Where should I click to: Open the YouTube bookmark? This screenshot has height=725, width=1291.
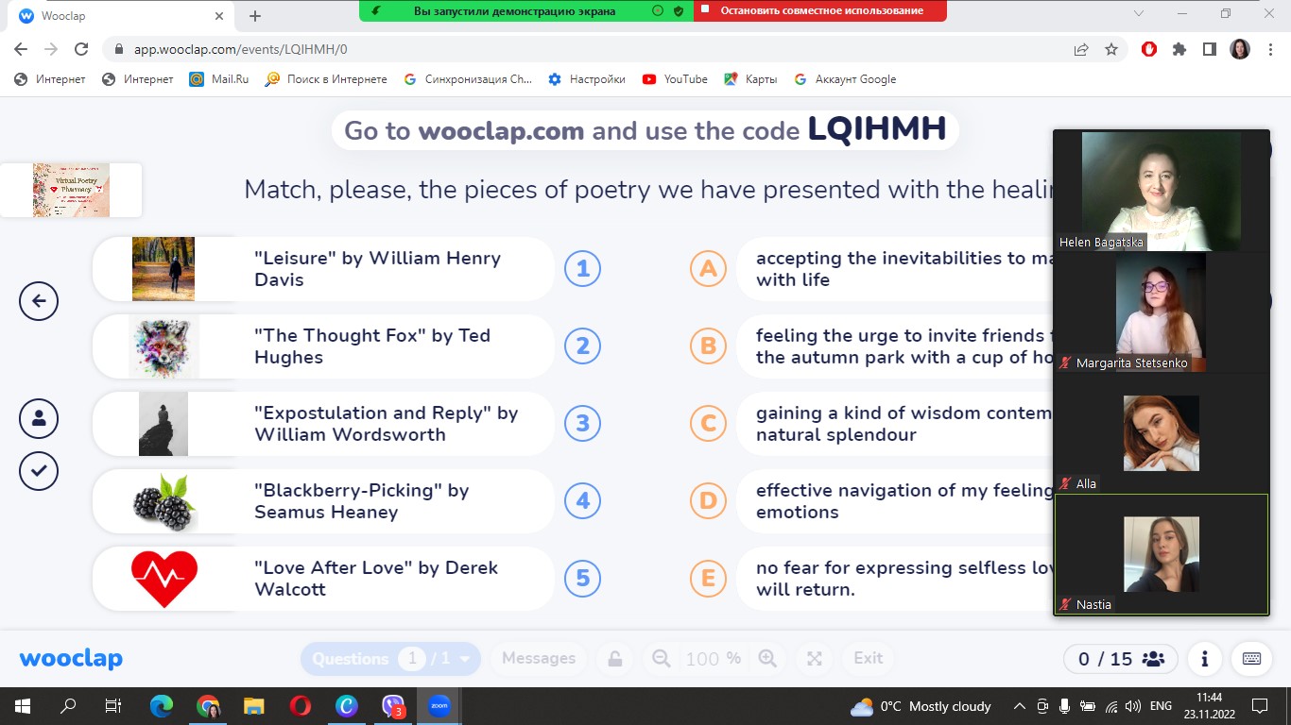point(675,79)
